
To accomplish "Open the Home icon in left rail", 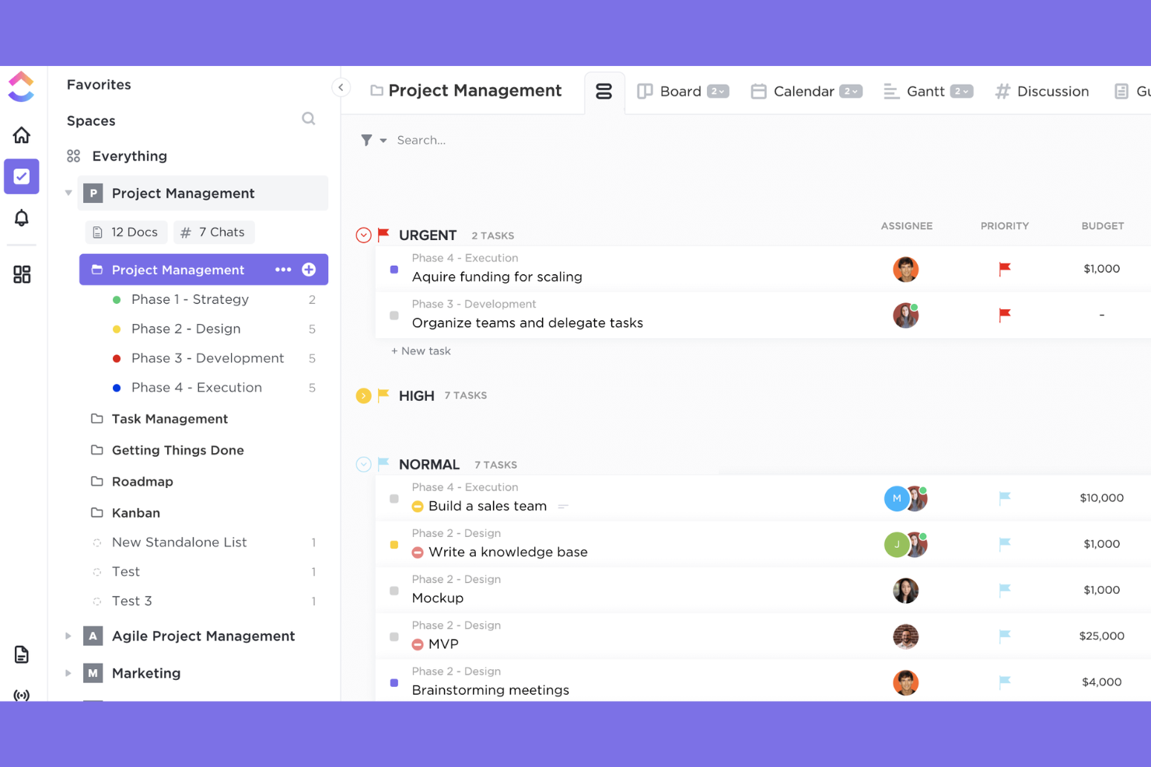I will coord(22,135).
